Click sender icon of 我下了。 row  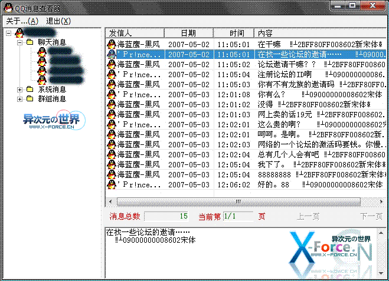pos(112,164)
